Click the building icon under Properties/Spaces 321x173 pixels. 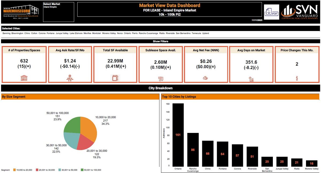tap(24, 78)
